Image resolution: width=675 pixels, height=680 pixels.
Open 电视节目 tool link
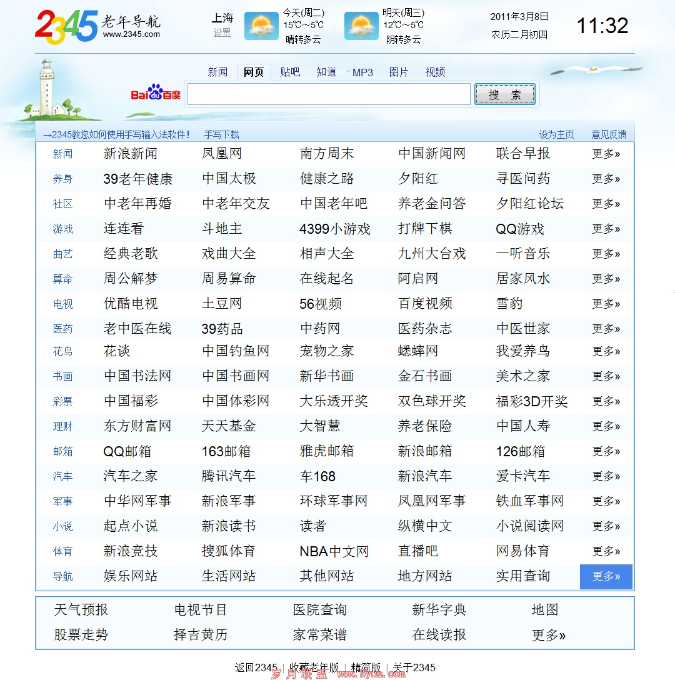tap(201, 610)
